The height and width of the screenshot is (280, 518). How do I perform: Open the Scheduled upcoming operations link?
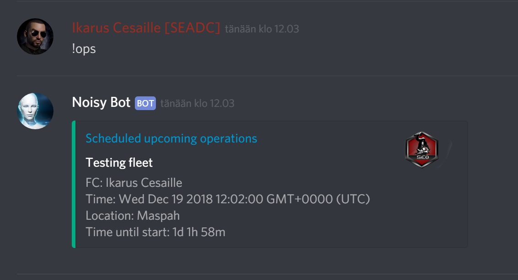click(x=171, y=138)
